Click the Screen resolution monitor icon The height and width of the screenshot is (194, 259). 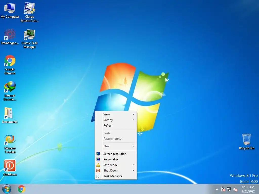(x=98, y=154)
